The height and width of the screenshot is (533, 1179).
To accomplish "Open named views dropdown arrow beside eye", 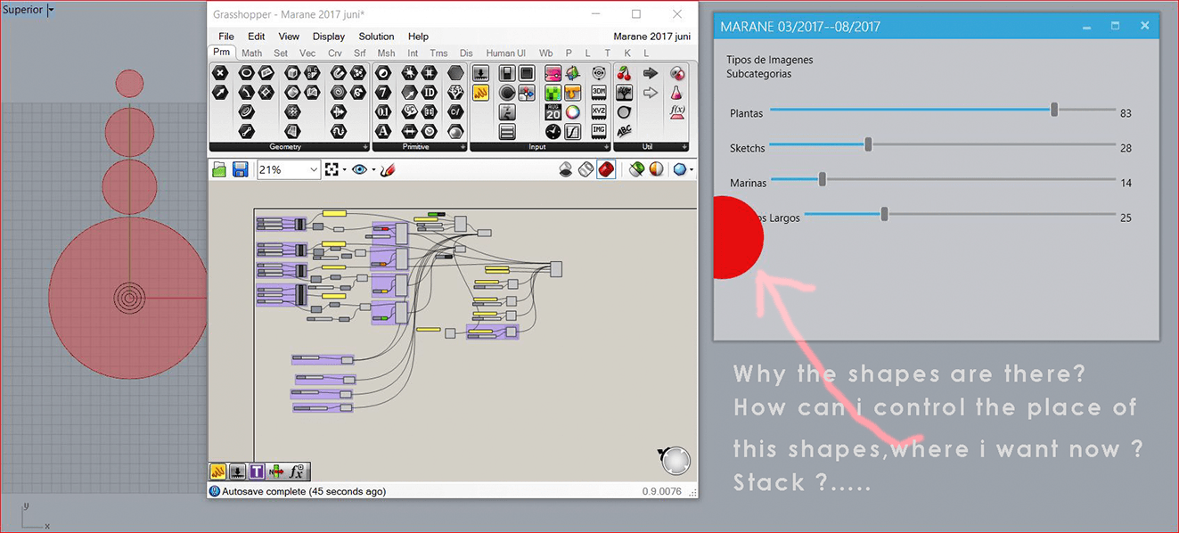I will click(373, 169).
